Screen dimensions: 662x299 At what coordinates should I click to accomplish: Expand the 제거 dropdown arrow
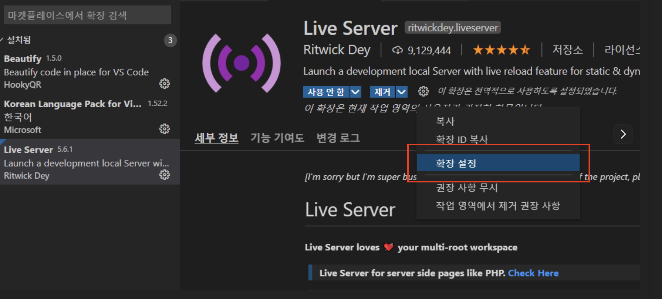click(401, 92)
